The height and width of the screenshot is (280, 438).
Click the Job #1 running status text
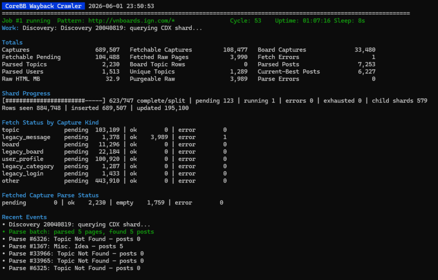(26, 20)
